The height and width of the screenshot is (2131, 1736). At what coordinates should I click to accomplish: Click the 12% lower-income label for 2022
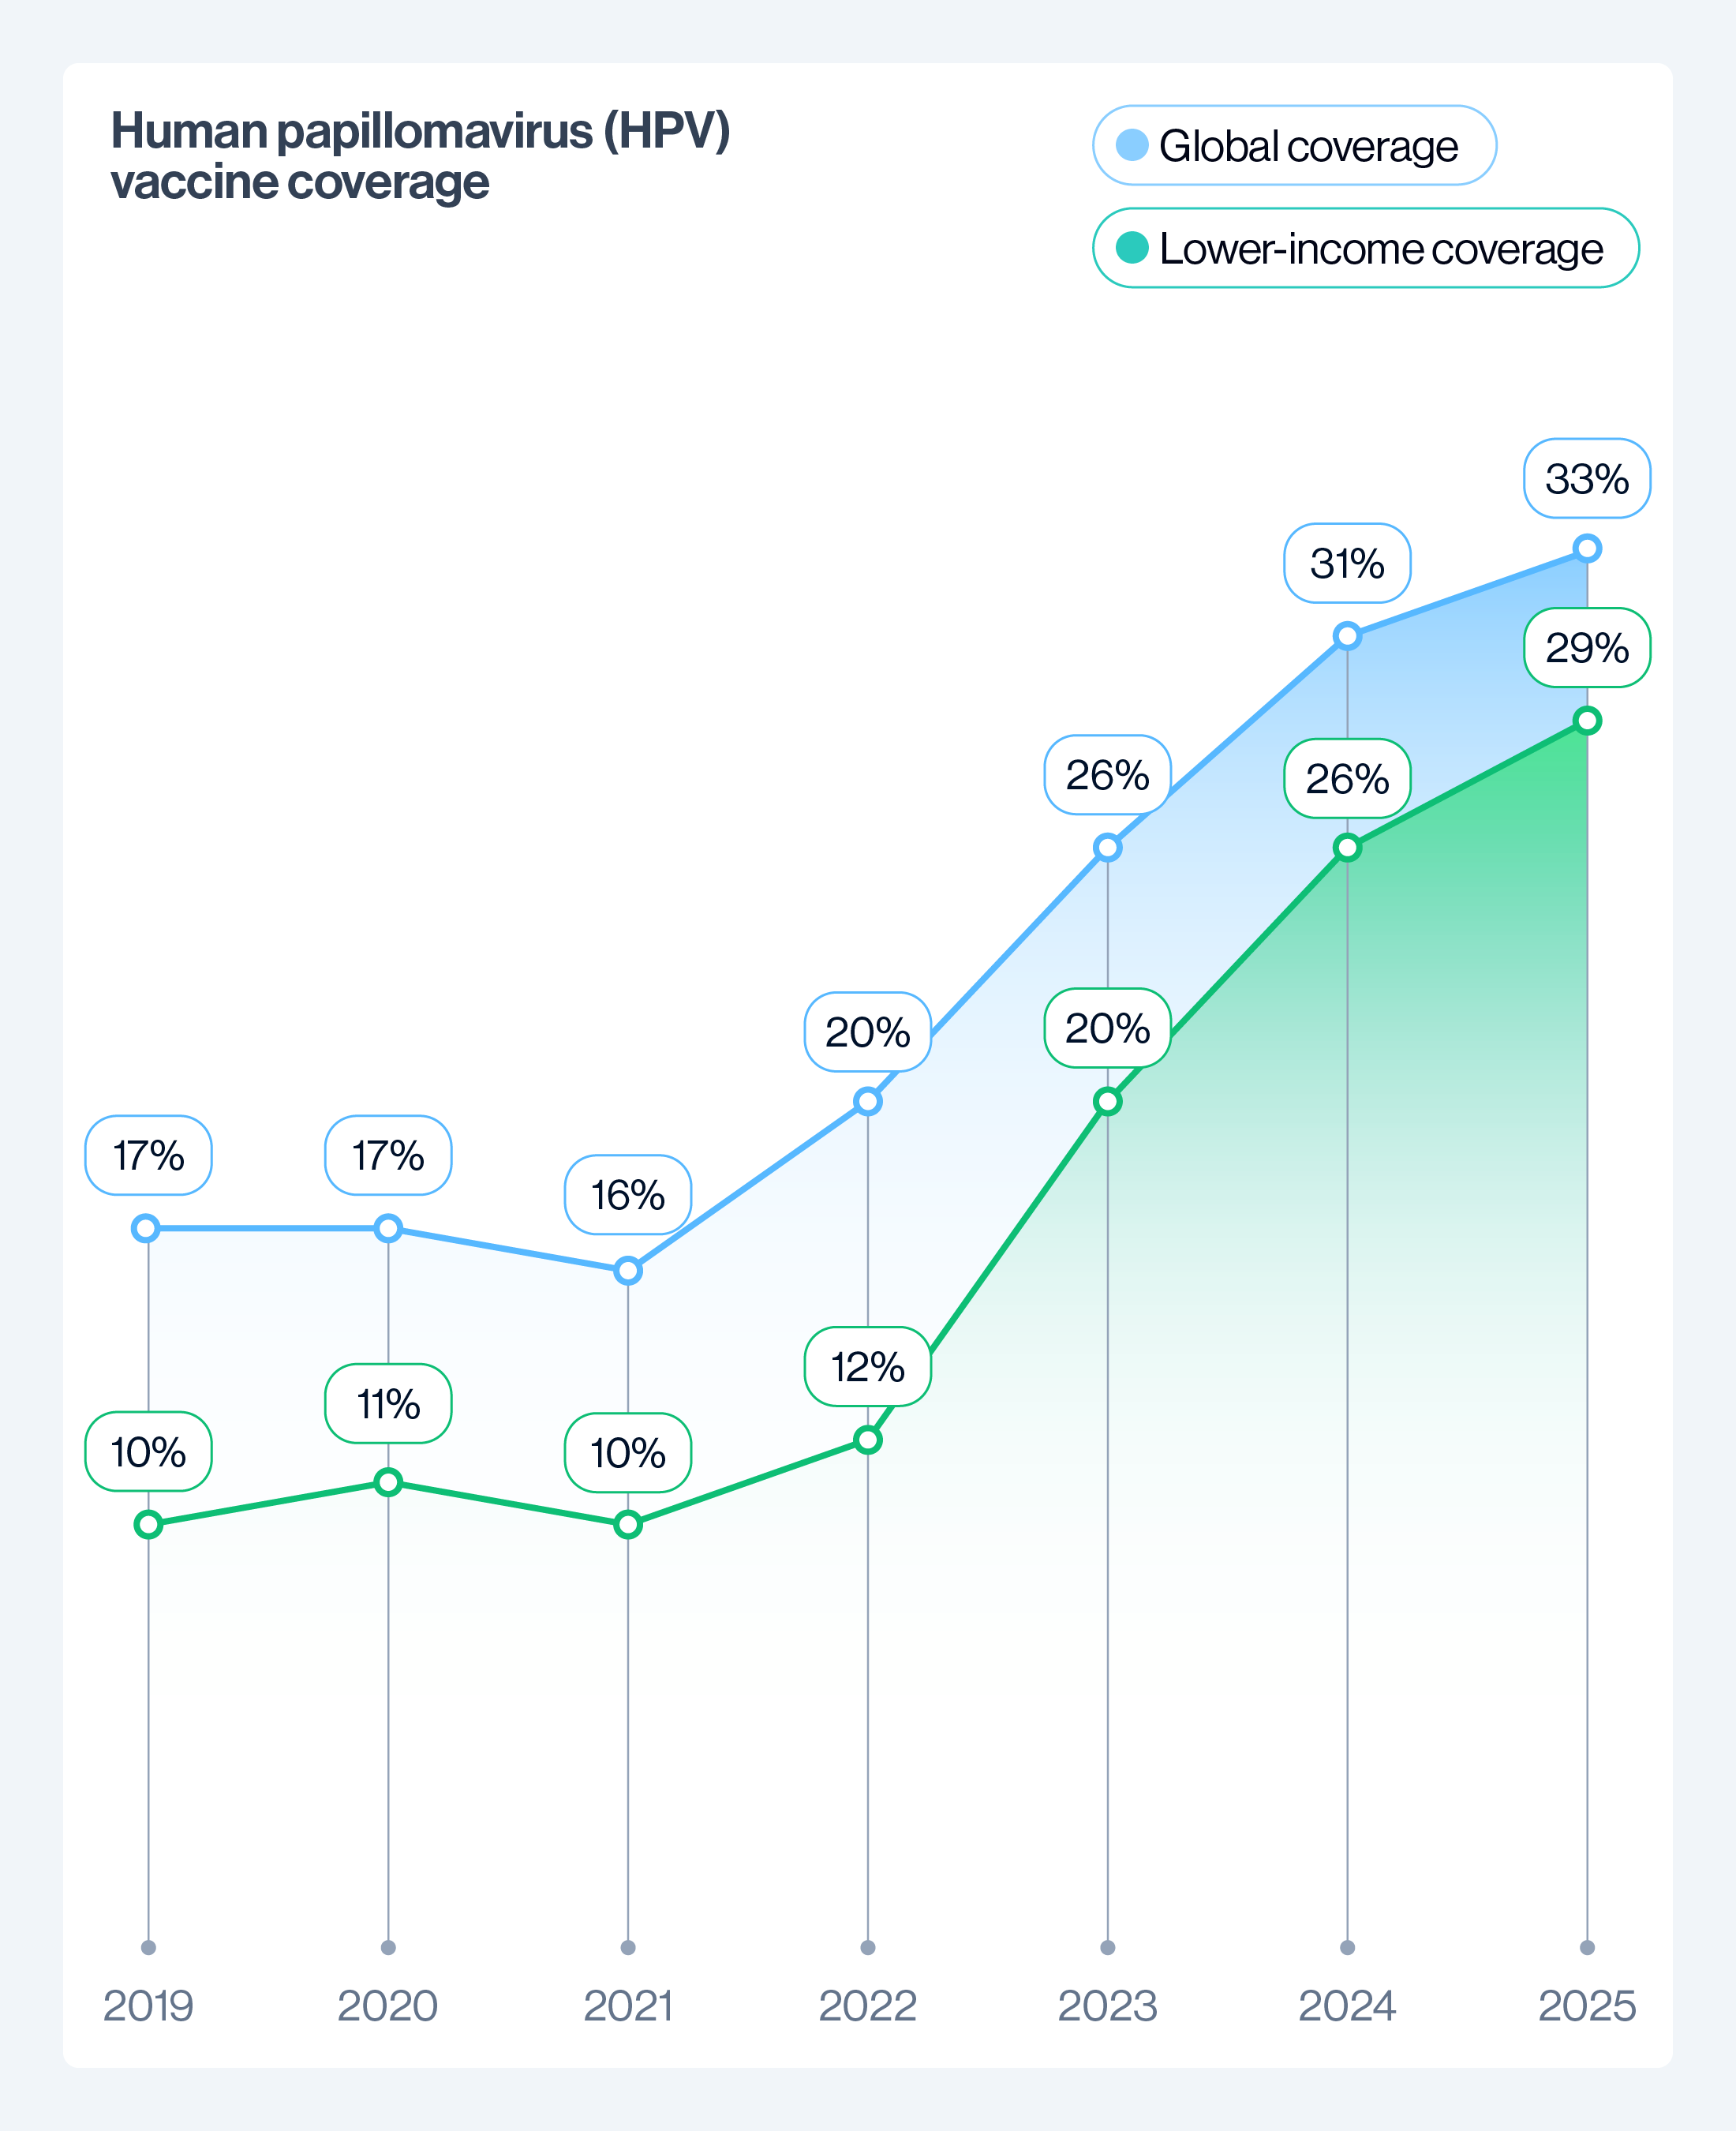(x=867, y=1366)
